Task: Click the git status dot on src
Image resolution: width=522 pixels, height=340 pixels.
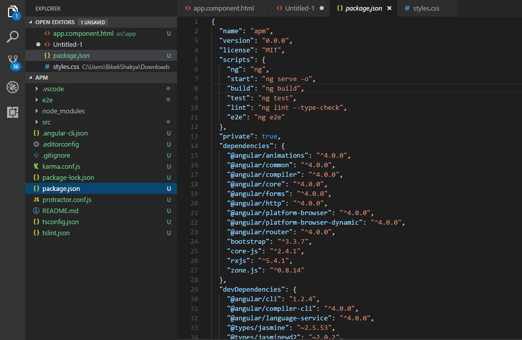Action: [x=168, y=121]
